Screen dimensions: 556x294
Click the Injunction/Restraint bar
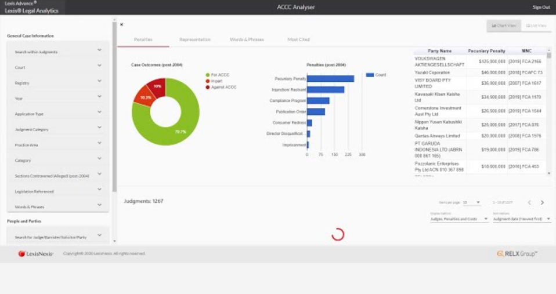tap(326, 90)
